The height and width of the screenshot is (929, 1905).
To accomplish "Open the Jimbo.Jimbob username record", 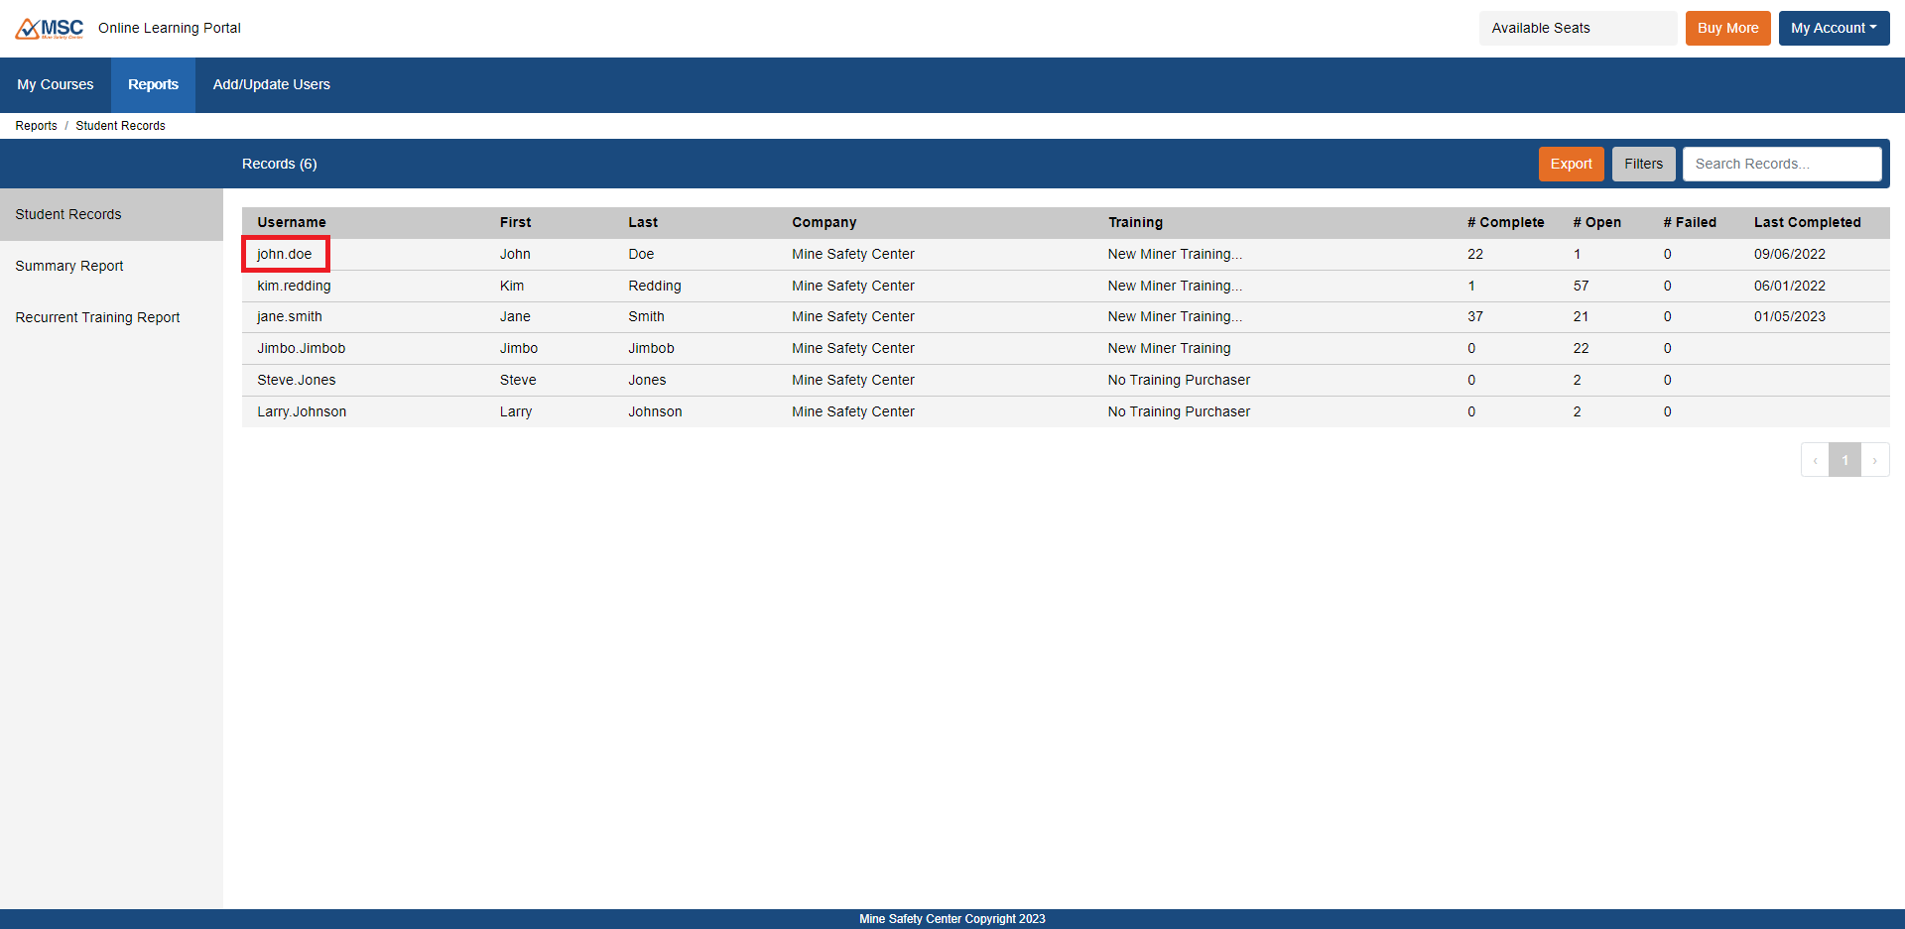I will (302, 348).
